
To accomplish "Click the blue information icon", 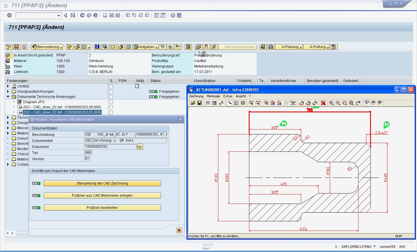I will 97,47.
